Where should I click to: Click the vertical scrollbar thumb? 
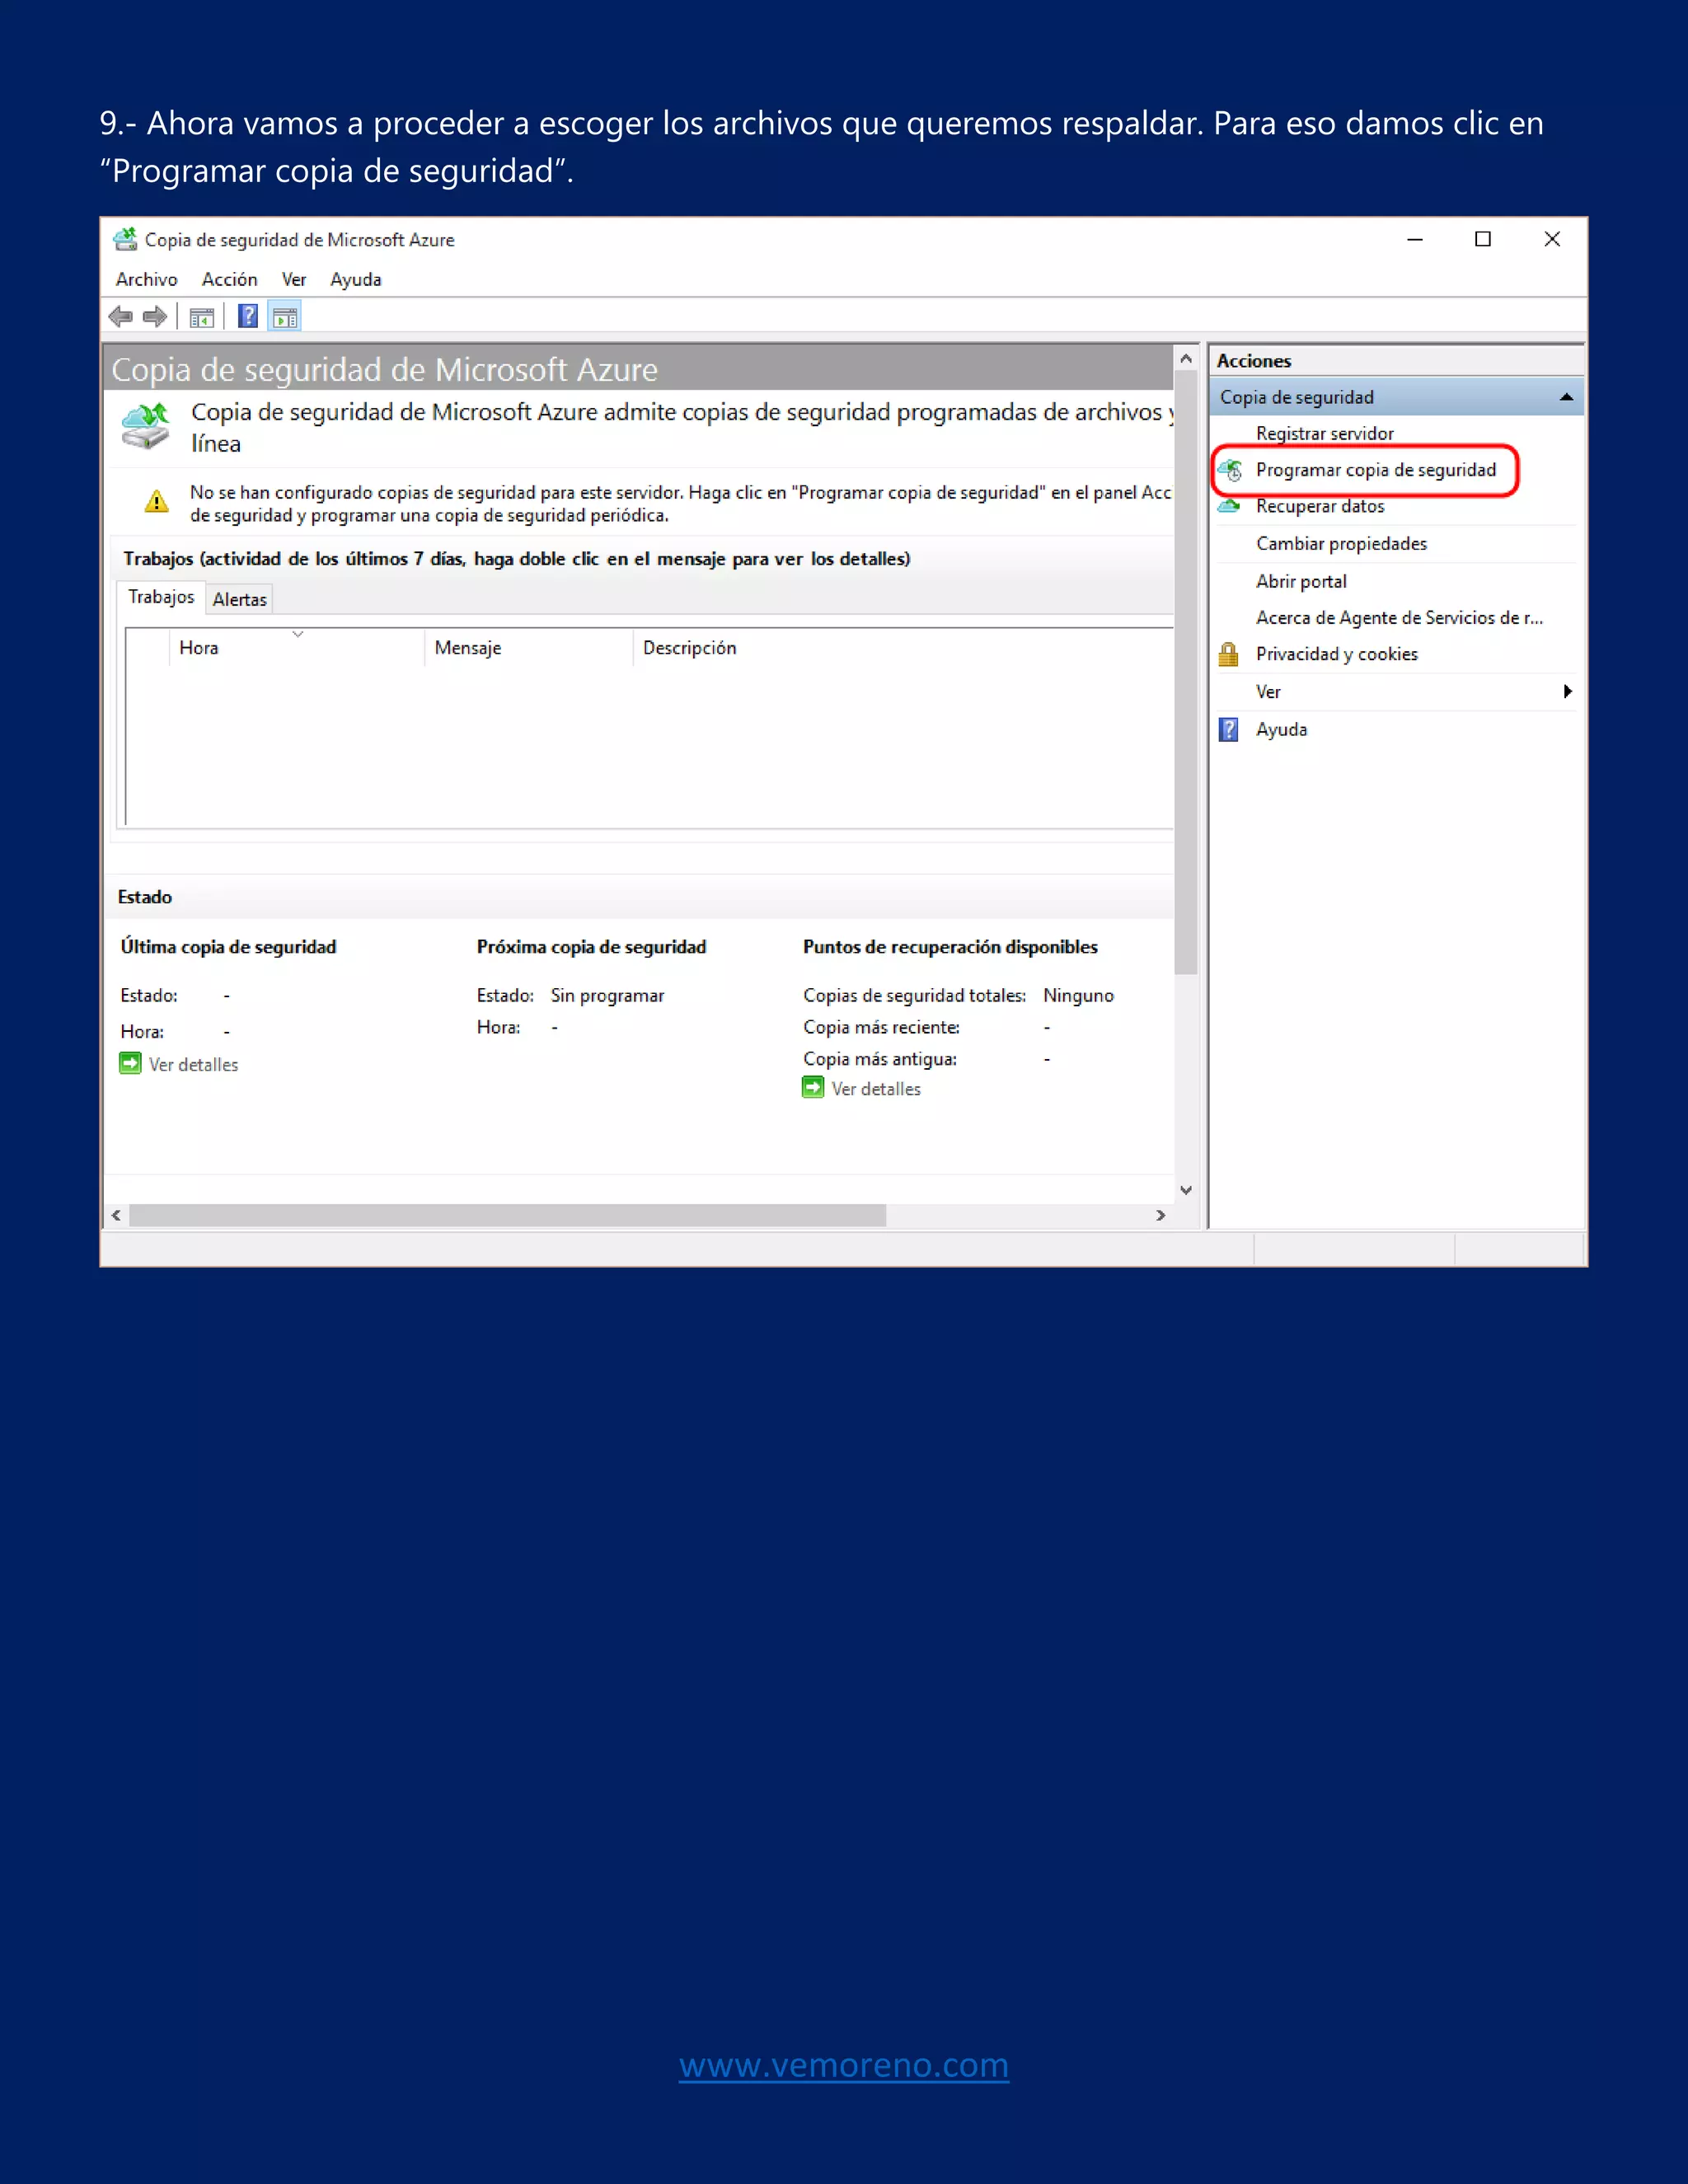pos(1186,672)
